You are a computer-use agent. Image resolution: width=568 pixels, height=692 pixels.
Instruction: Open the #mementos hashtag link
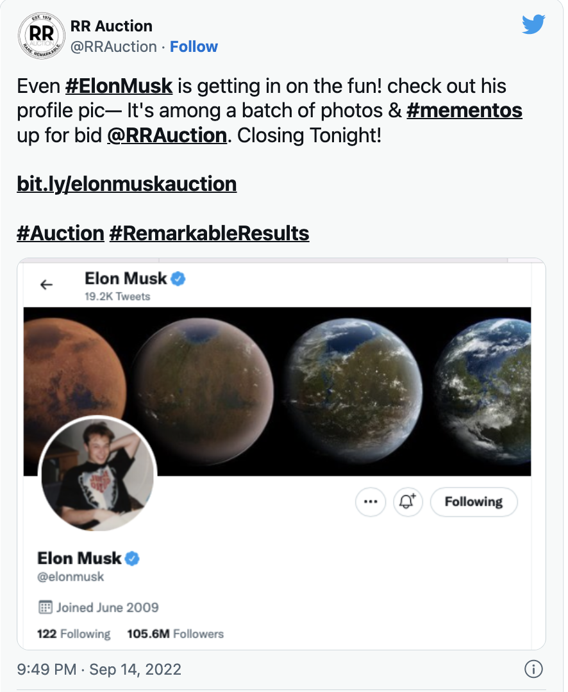(x=464, y=110)
